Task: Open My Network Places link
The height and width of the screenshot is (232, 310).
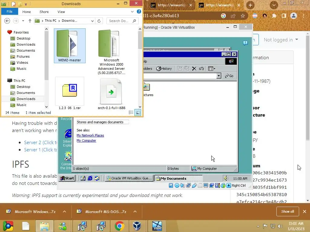Action: click(x=90, y=135)
